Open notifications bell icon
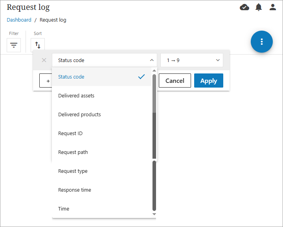 (x=259, y=7)
